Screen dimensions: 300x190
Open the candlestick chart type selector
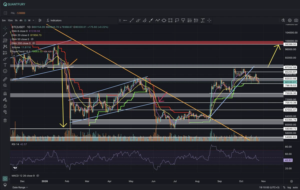tap(40, 20)
